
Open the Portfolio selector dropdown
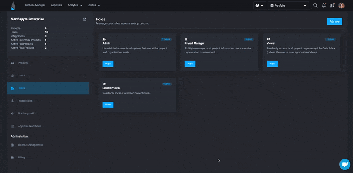(289, 6)
